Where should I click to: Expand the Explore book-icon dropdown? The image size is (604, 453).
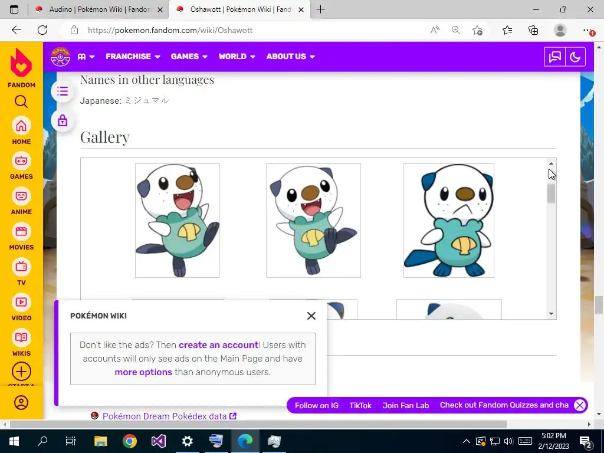pos(86,57)
